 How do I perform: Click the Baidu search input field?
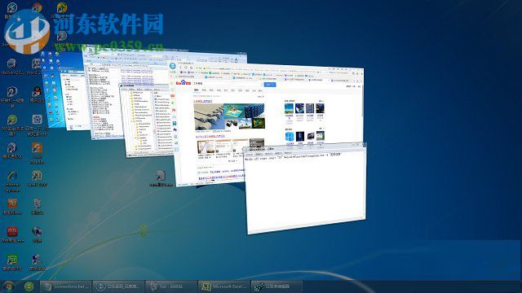(x=228, y=84)
